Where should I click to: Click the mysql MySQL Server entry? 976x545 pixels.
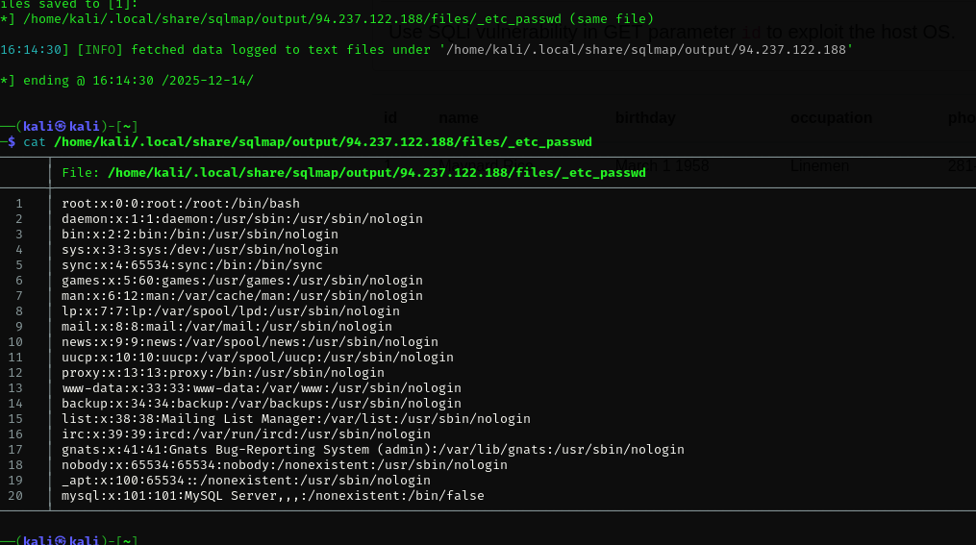[272, 496]
